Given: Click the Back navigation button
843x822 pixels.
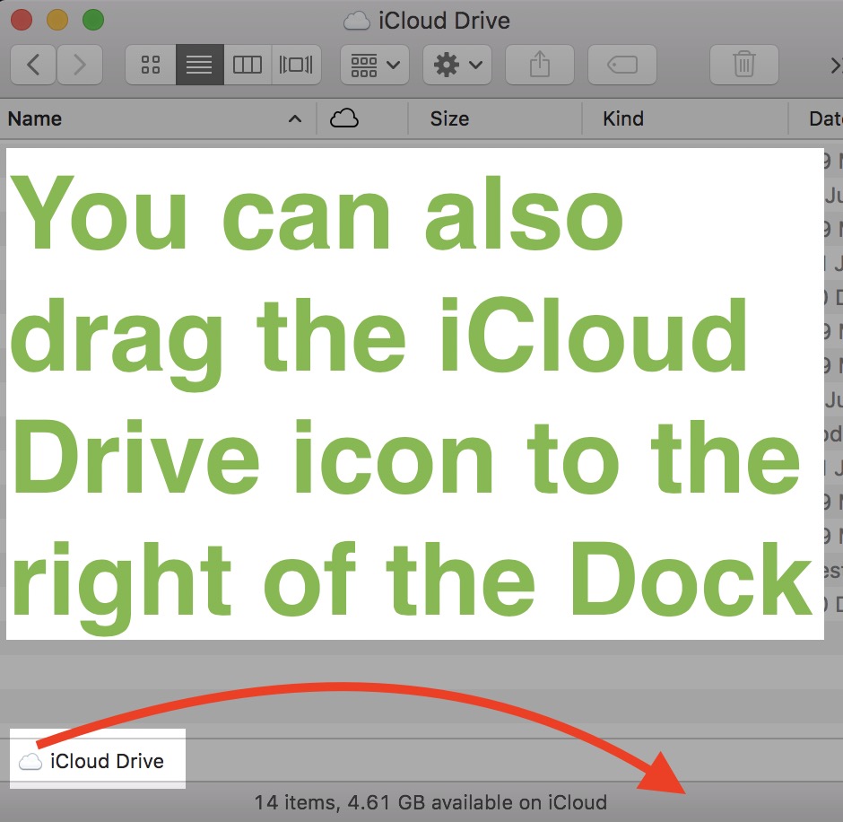Looking at the screenshot, I should tap(33, 64).
